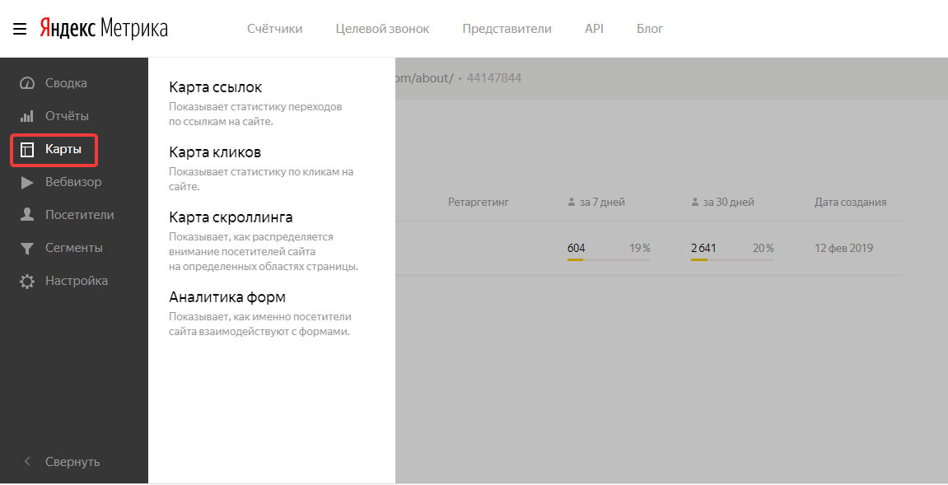Open Целевой звонок in top navigation
948x485 pixels.
coord(382,29)
